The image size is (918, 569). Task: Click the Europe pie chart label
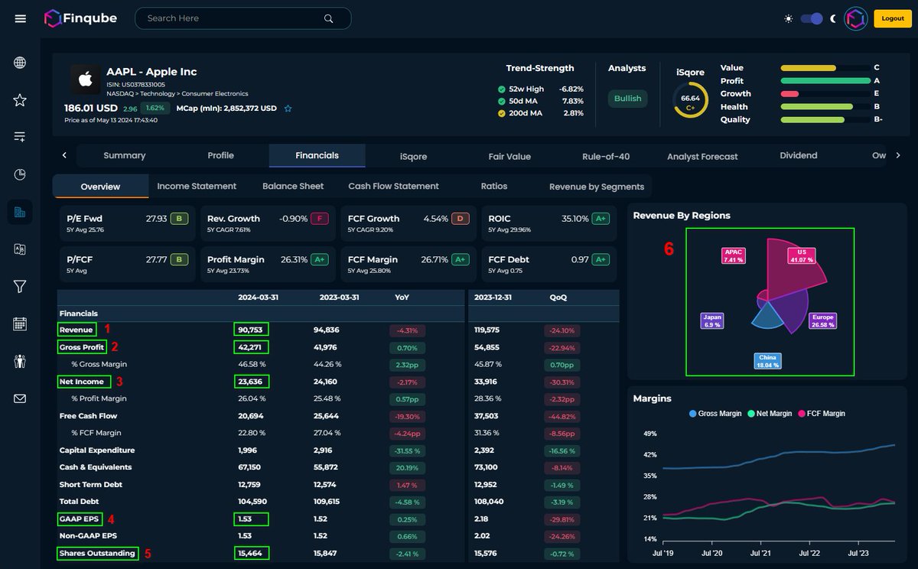pos(822,321)
